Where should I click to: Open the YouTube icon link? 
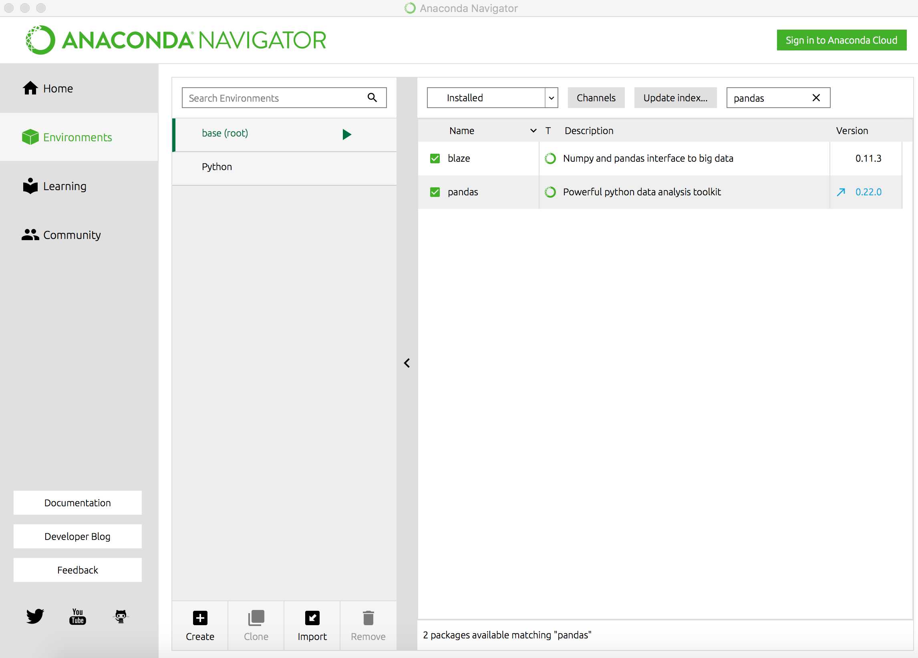coord(77,616)
